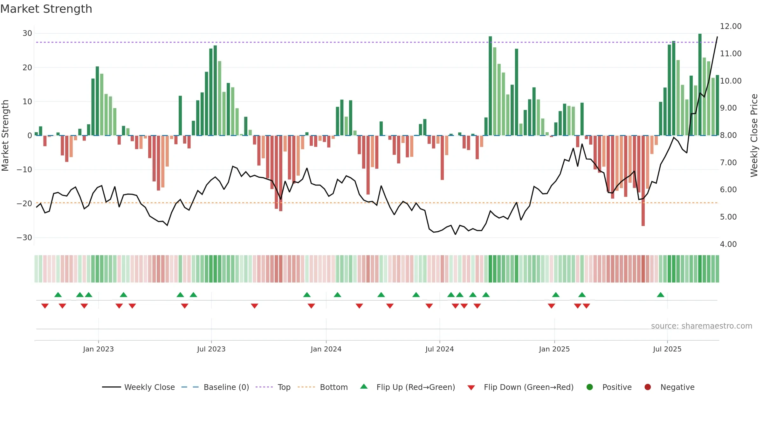Click the weekly close line peak at far right
Screen dimensions: 763x429
717,37
